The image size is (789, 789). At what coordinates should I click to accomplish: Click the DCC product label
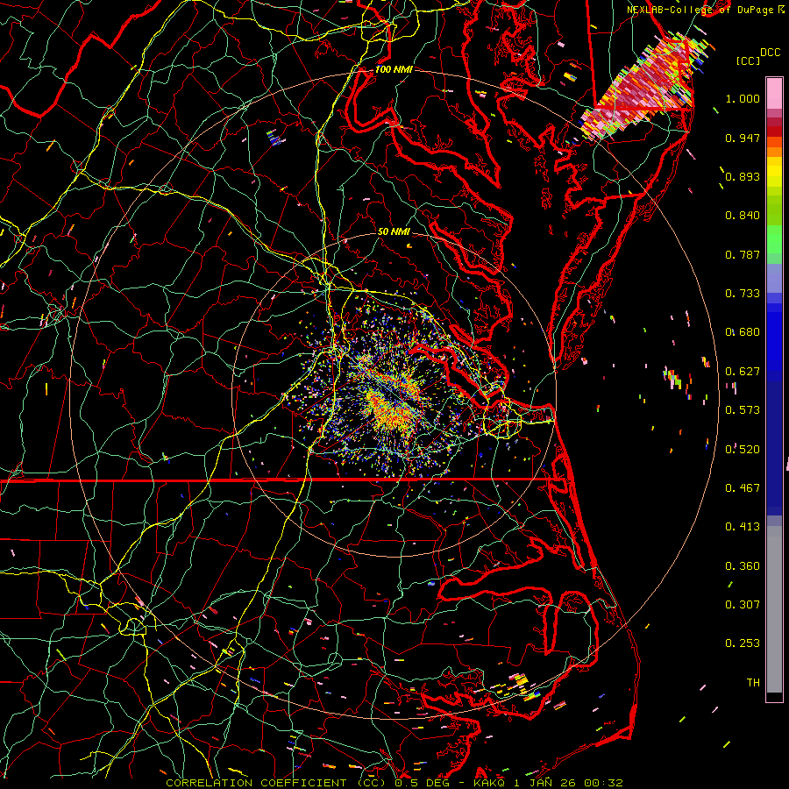pyautogui.click(x=770, y=53)
